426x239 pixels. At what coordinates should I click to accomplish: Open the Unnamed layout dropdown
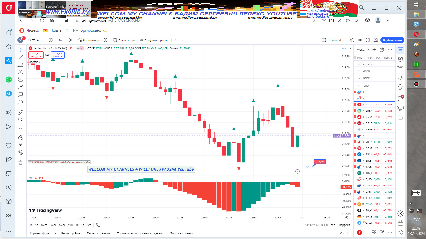point(337,40)
